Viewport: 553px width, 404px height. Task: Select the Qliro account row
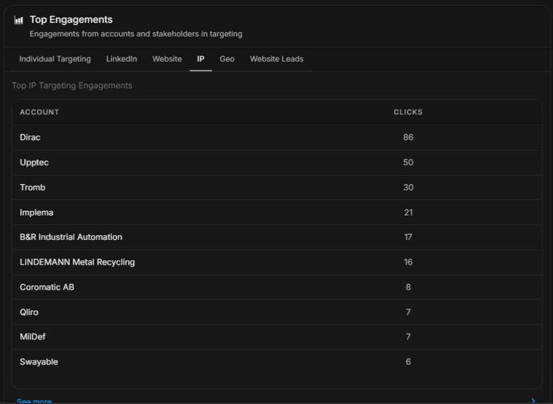pos(276,312)
